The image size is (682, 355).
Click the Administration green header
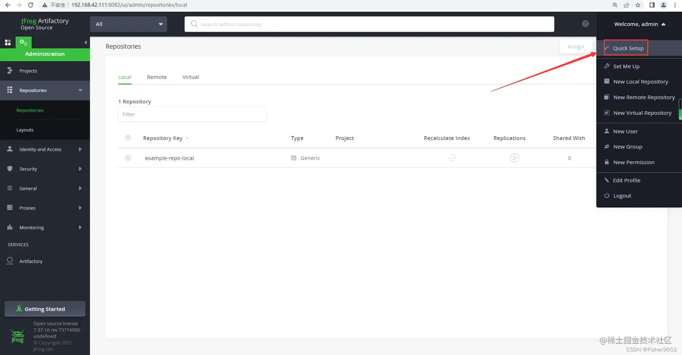pyautogui.click(x=45, y=54)
